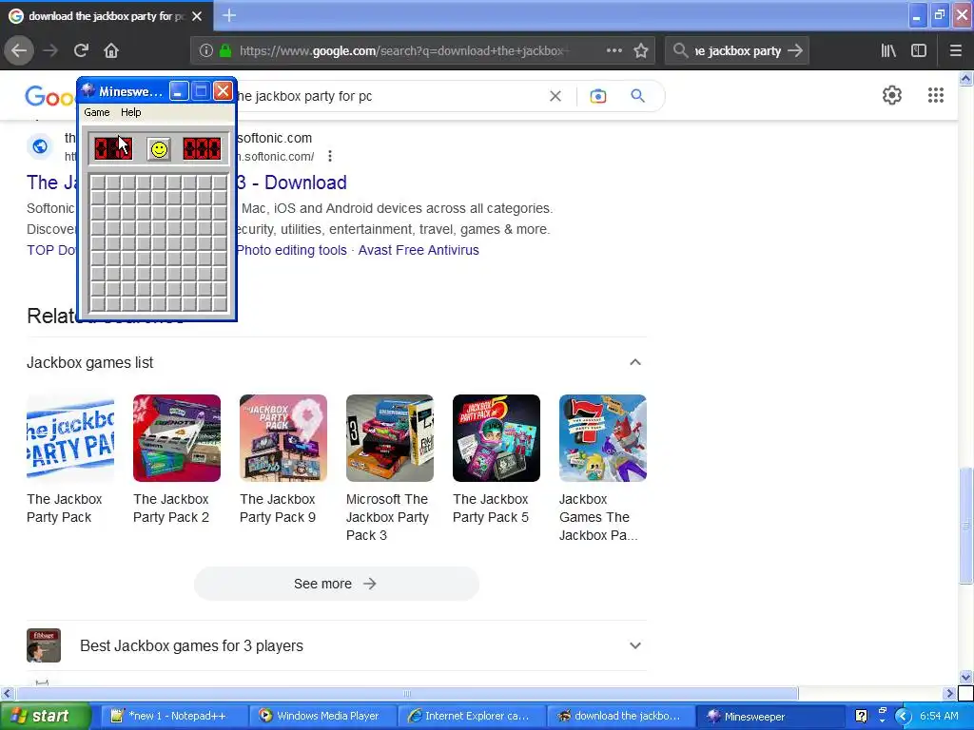
Task: Open the Minesweeper Game menu
Action: 97,112
